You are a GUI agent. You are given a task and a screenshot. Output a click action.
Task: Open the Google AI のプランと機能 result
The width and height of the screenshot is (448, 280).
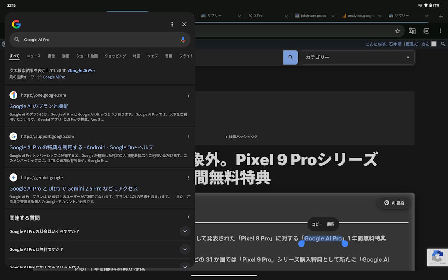(x=39, y=106)
